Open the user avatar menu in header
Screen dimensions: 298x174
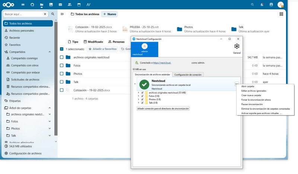pyautogui.click(x=280, y=4)
